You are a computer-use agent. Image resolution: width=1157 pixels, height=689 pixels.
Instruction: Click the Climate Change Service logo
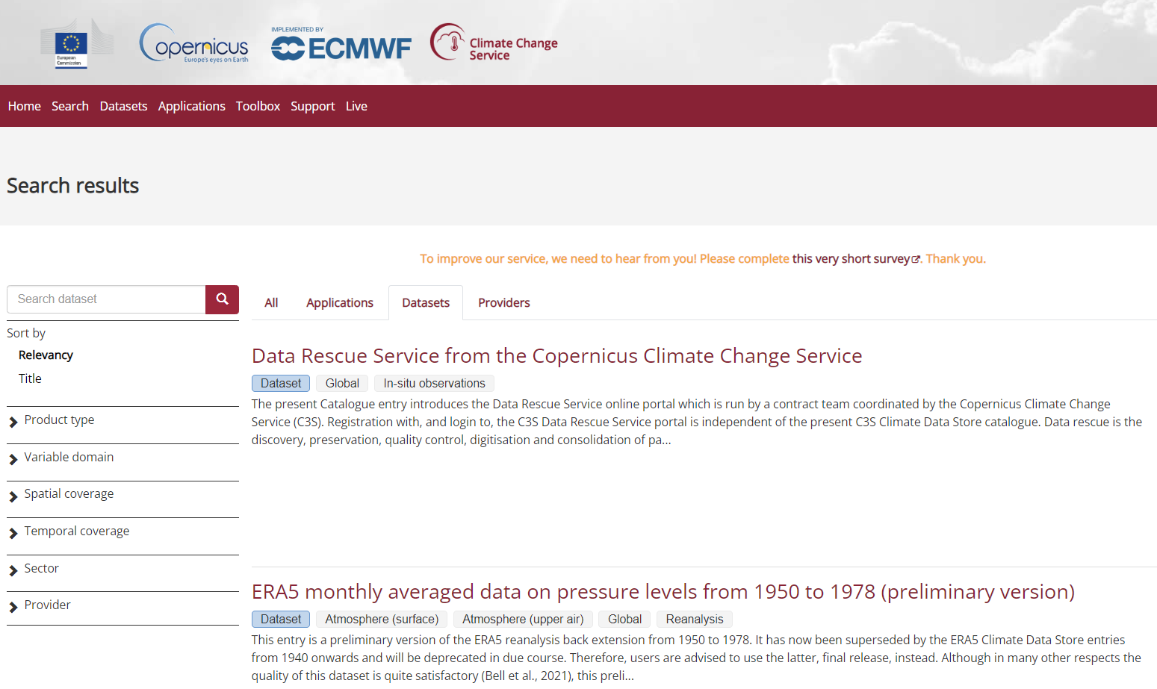tap(494, 44)
